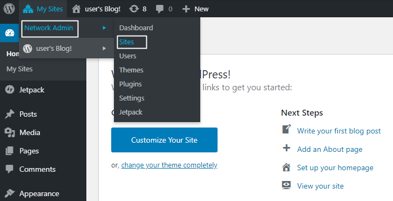Click the plus icon beside Add an About page
Screen dimensions: 393x201
pos(287,148)
